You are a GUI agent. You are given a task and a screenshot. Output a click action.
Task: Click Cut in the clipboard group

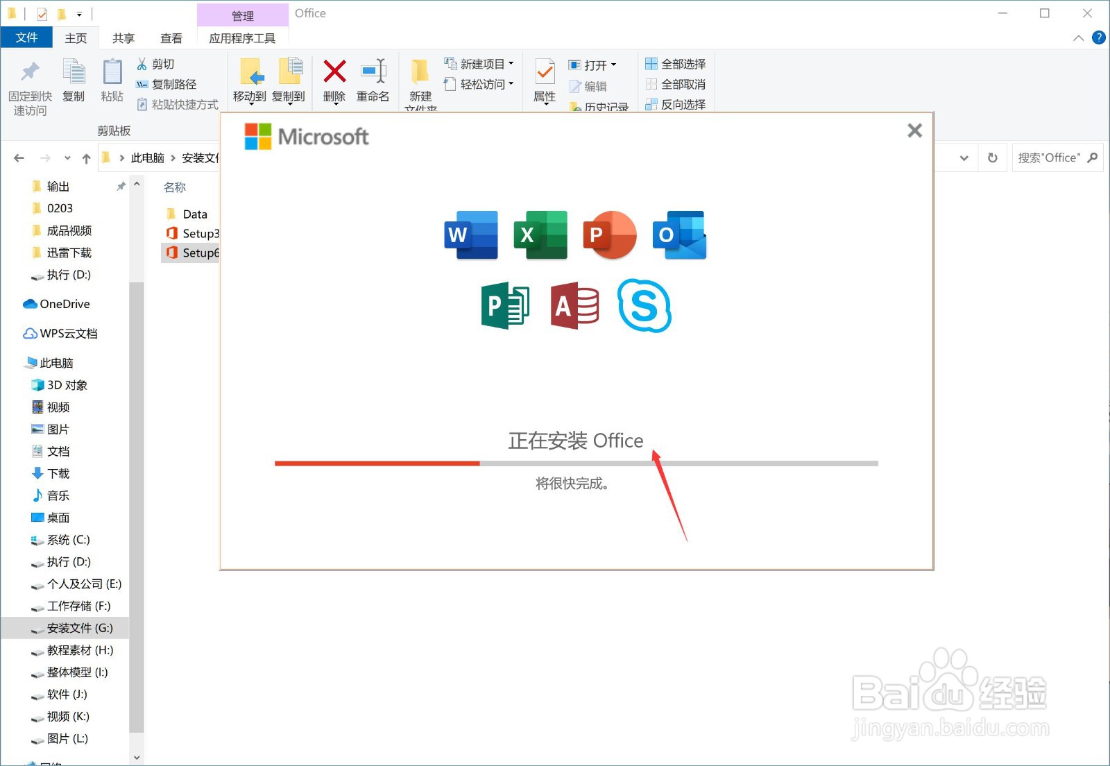point(155,64)
